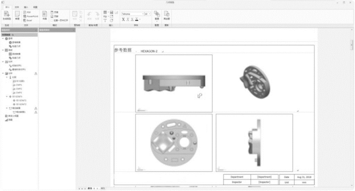355x191 pixels.
Task: Export report to PowerPoint
Action: [x=31, y=16]
